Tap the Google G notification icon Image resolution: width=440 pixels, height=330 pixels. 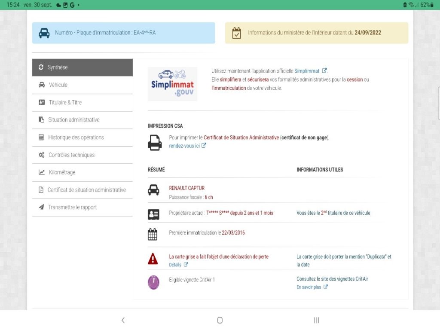click(72, 5)
